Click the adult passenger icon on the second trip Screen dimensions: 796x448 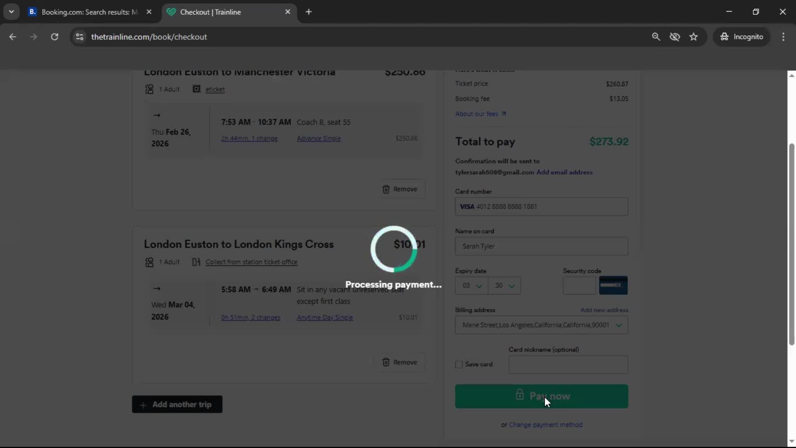[x=149, y=262]
